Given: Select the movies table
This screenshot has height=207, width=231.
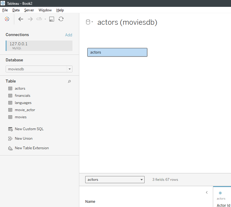Looking at the screenshot, I should (x=20, y=117).
